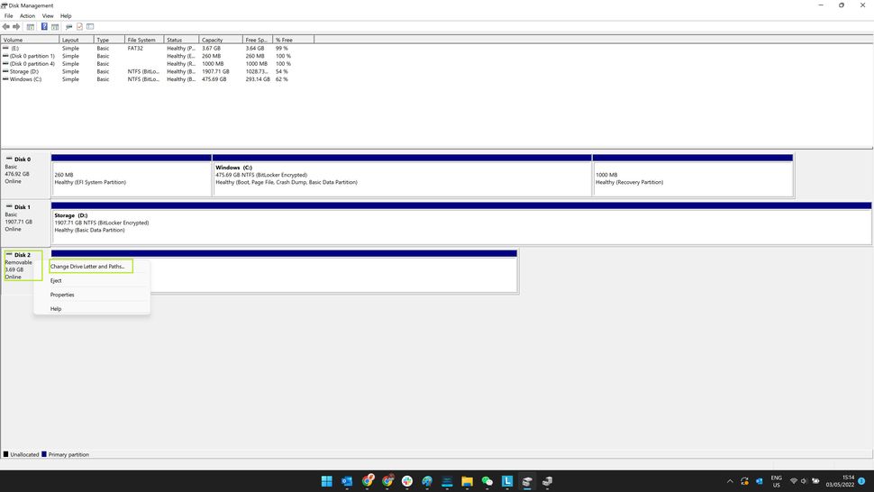Click the rightmost toolbar view settings icon
This screenshot has height=492, width=874.
(x=90, y=26)
